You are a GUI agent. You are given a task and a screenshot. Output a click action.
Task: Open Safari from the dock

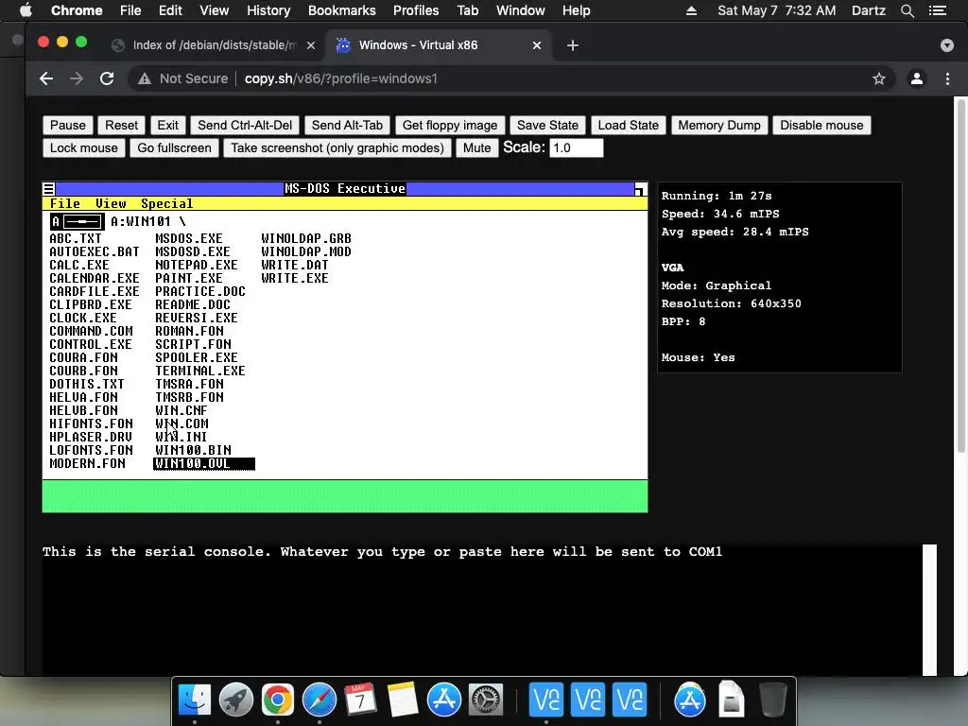[320, 700]
